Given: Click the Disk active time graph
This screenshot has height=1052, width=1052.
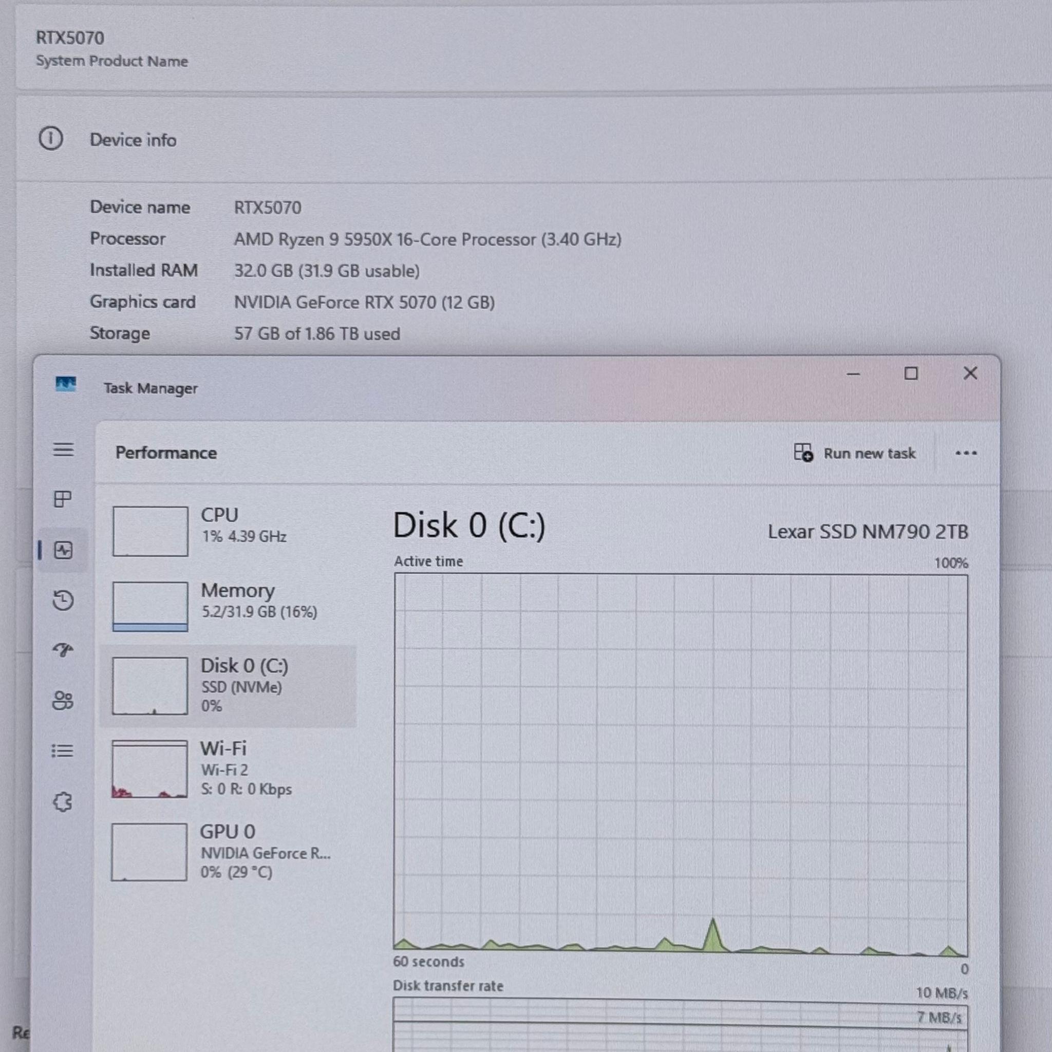Looking at the screenshot, I should [681, 765].
